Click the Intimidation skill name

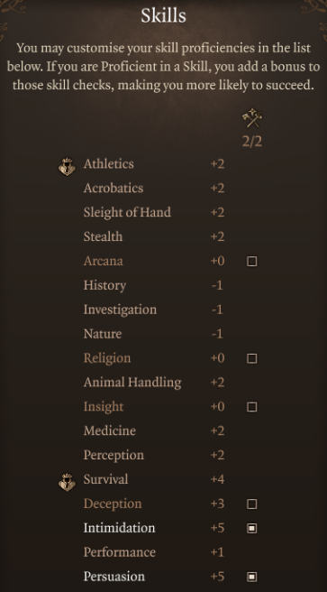point(119,528)
